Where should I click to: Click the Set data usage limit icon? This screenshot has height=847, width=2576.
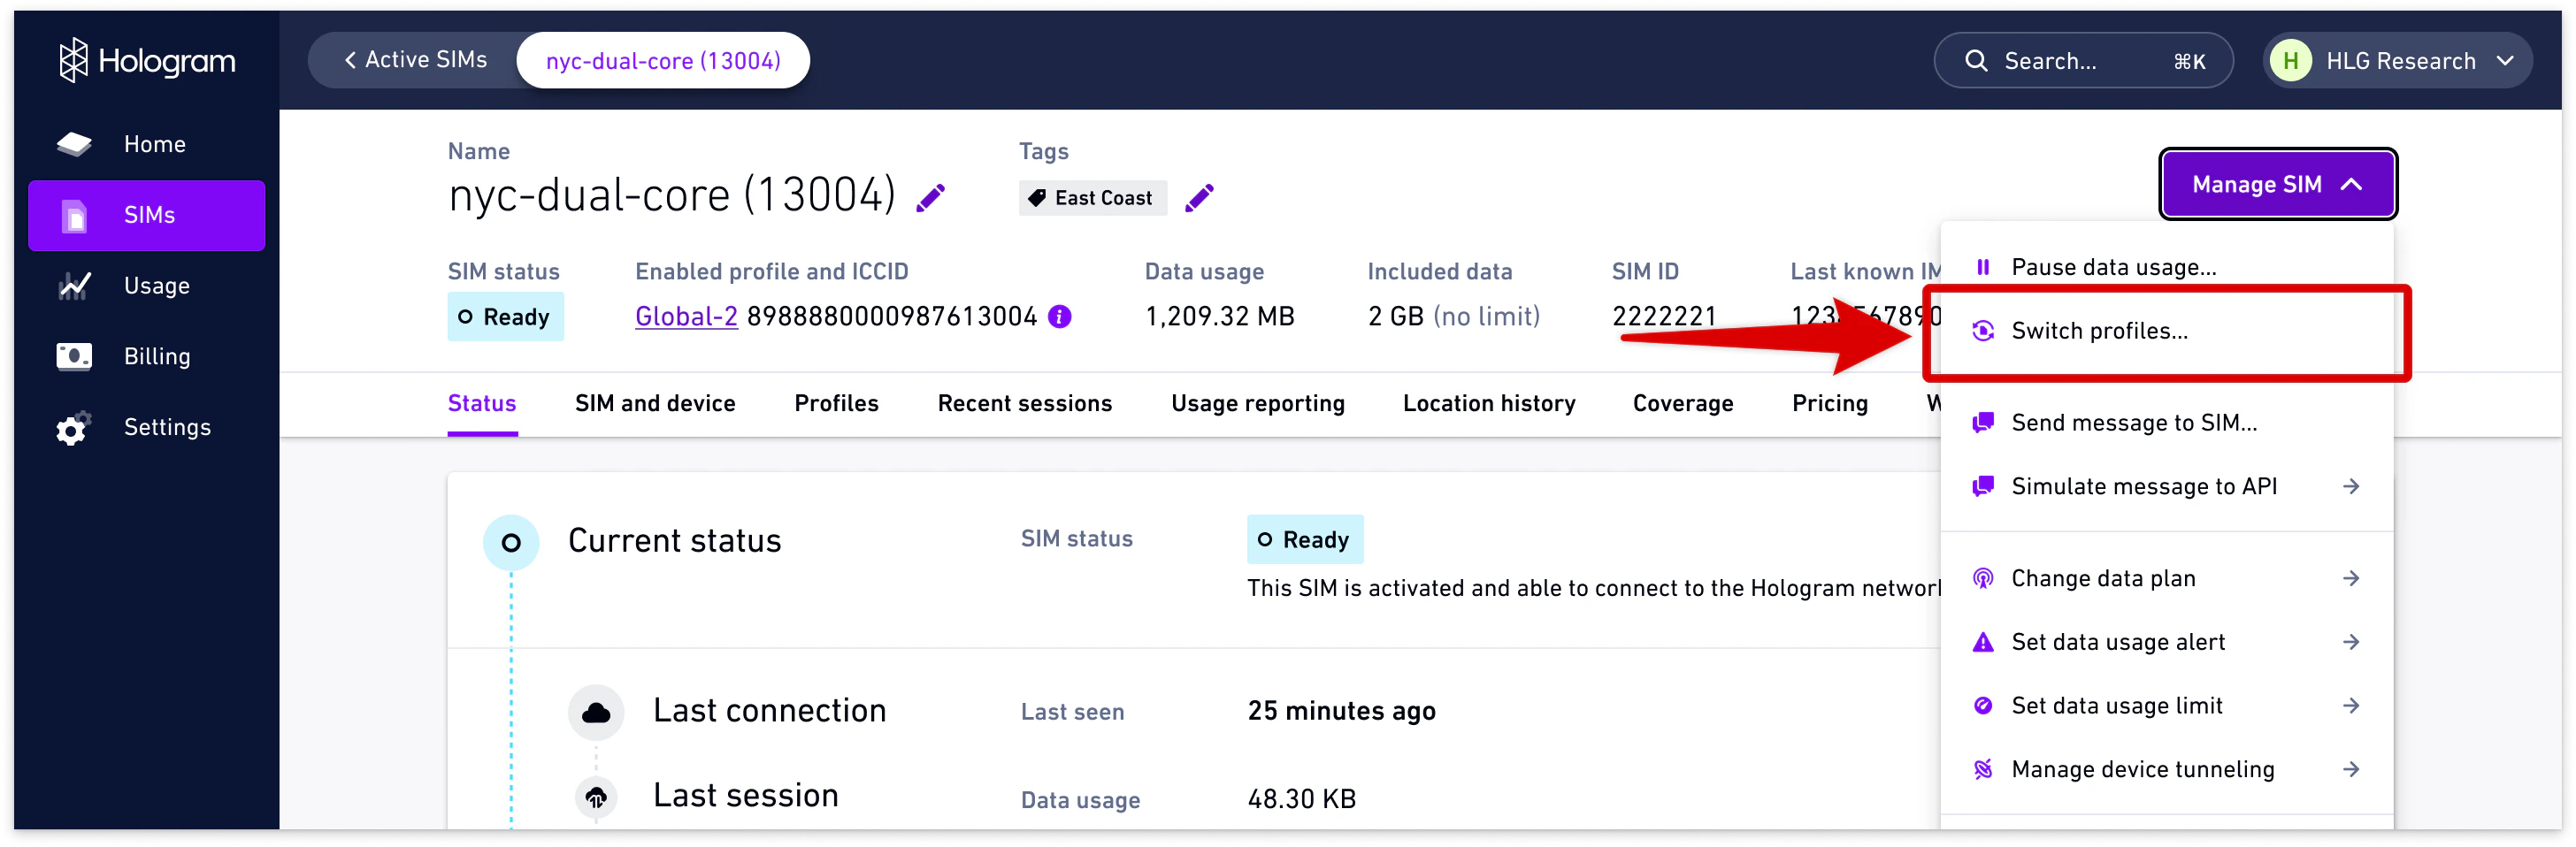click(x=1982, y=706)
